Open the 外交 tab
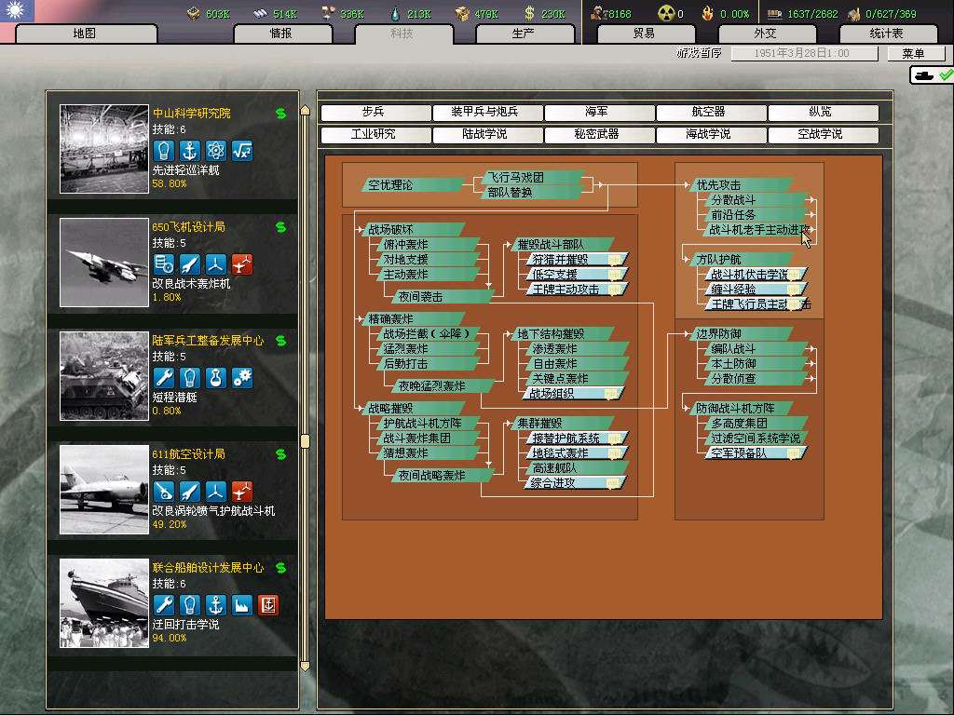Screen dimensions: 954x715 point(764,34)
